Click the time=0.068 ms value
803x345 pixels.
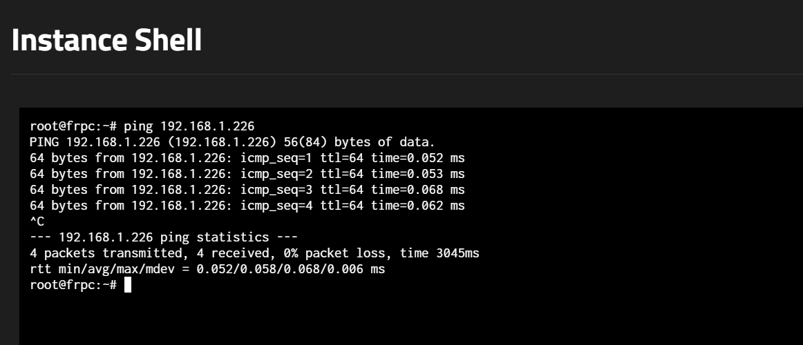[x=417, y=190]
